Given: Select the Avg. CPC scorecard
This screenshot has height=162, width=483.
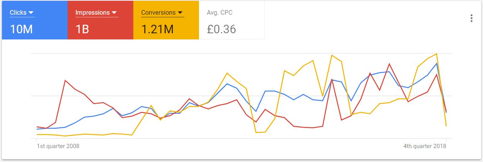Looking at the screenshot, I should [232, 20].
